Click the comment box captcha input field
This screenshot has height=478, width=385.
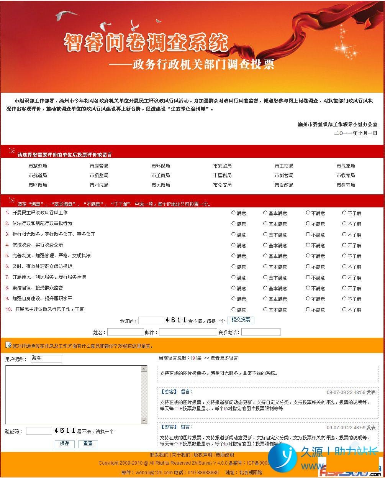pyautogui.click(x=39, y=431)
